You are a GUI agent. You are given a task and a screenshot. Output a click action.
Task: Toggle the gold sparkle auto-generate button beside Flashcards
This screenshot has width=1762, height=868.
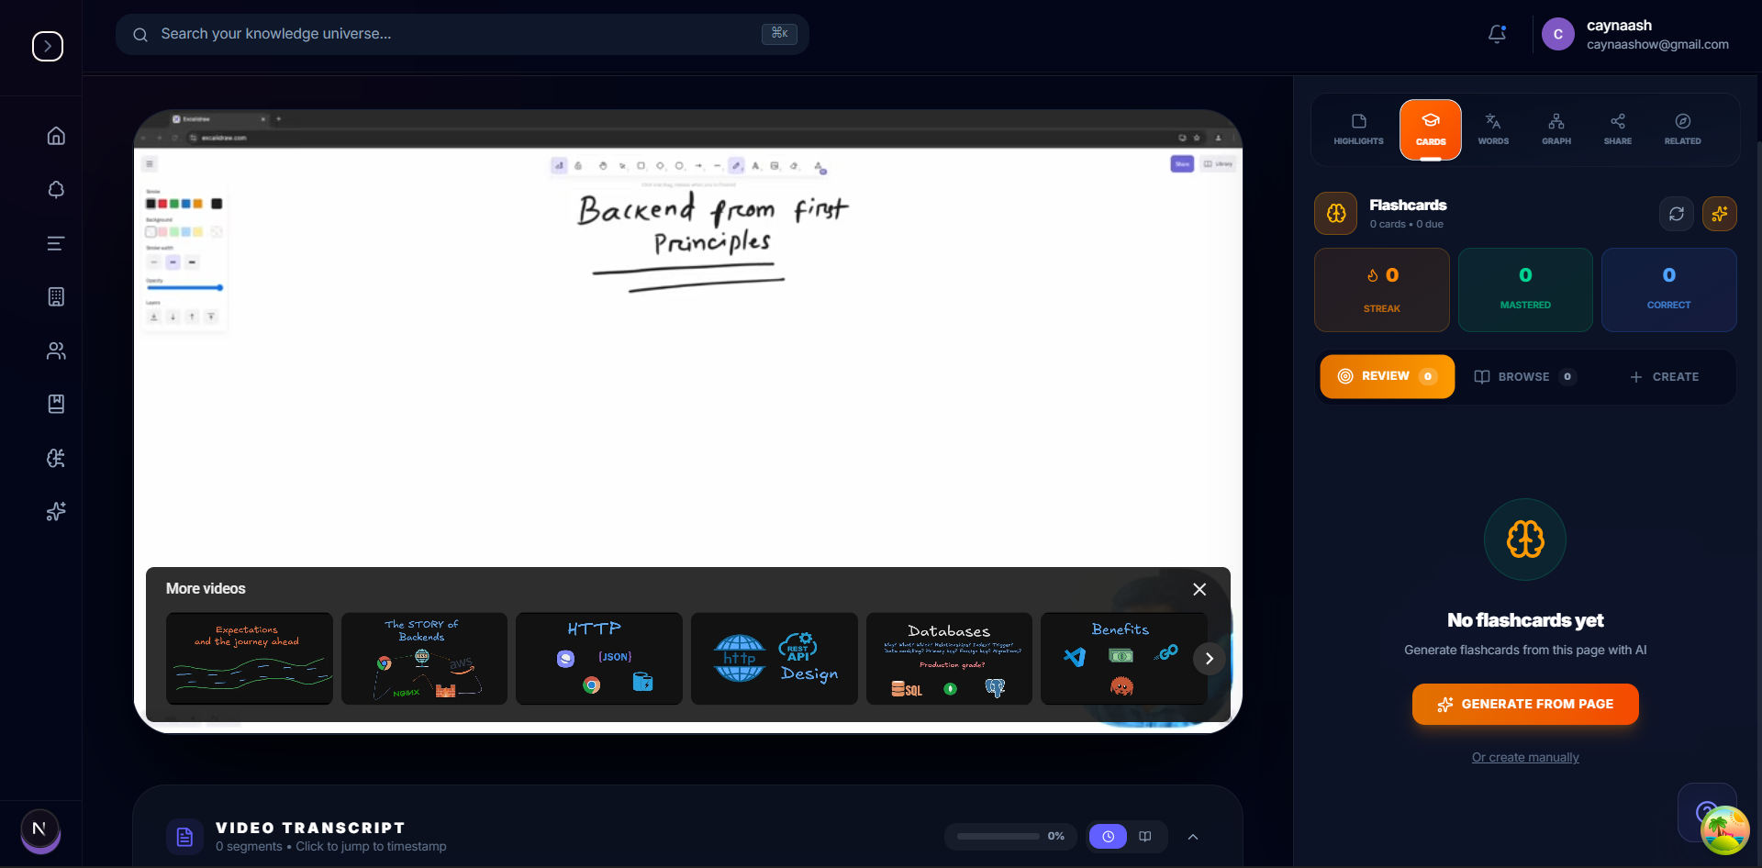(x=1721, y=213)
